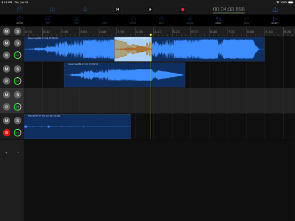This screenshot has height=221, width=295.
Task: Open the mixer sliders panel
Action: [52, 10]
